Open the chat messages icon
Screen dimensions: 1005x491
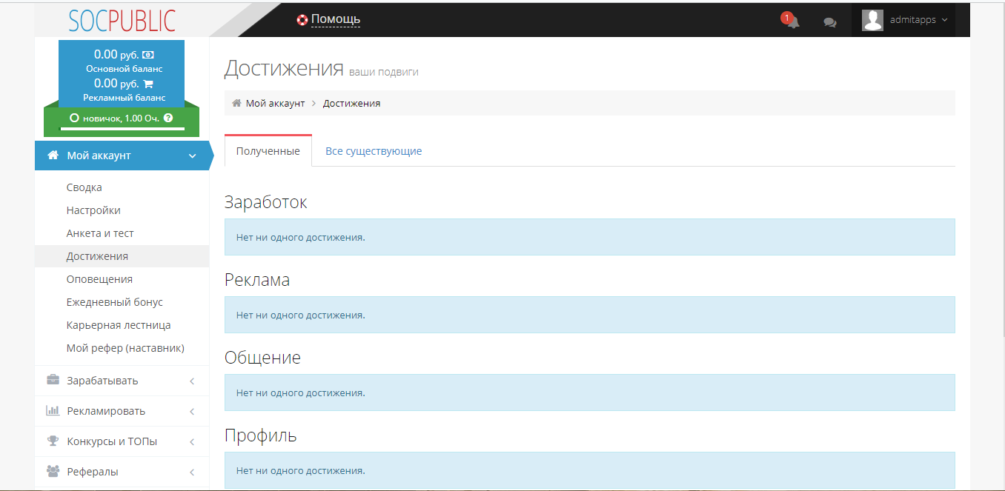pyautogui.click(x=830, y=22)
